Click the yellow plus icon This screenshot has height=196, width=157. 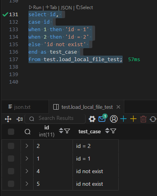[x=133, y=119]
